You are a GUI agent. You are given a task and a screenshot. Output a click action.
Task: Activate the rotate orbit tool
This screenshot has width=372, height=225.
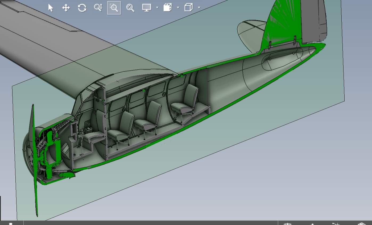(82, 8)
